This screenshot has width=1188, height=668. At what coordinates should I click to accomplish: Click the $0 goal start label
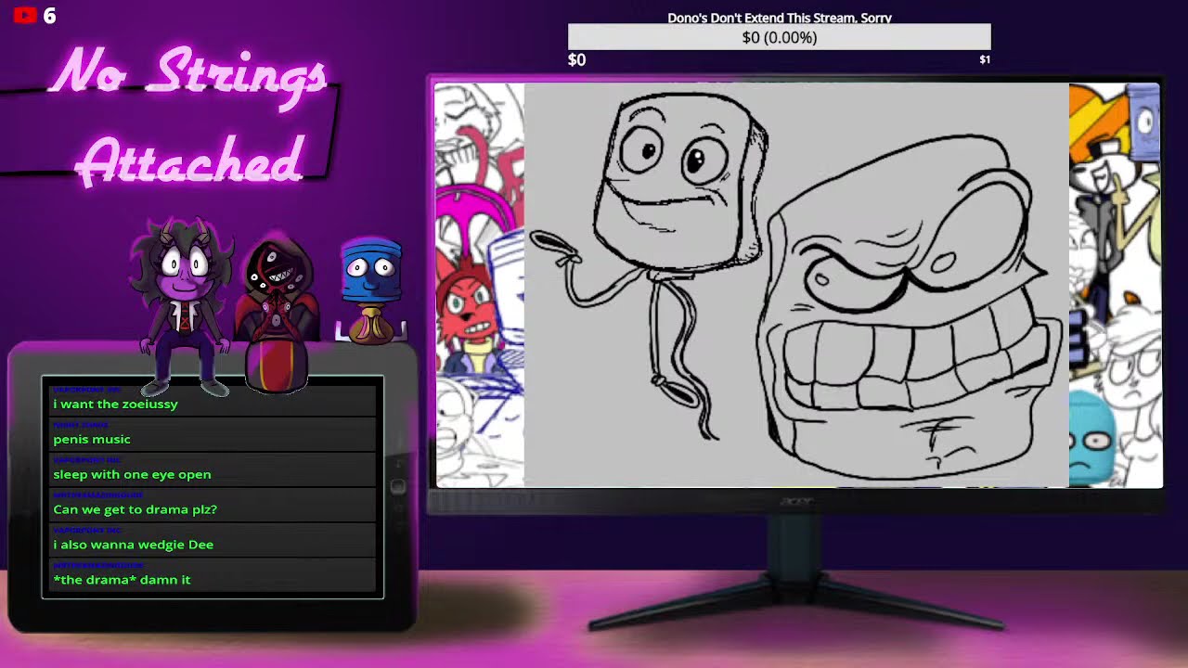(576, 59)
